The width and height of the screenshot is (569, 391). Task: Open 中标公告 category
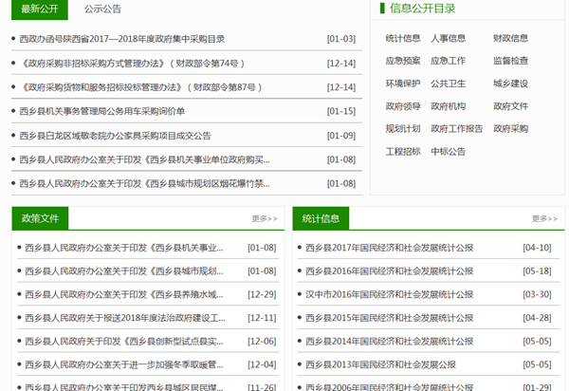pos(448,151)
